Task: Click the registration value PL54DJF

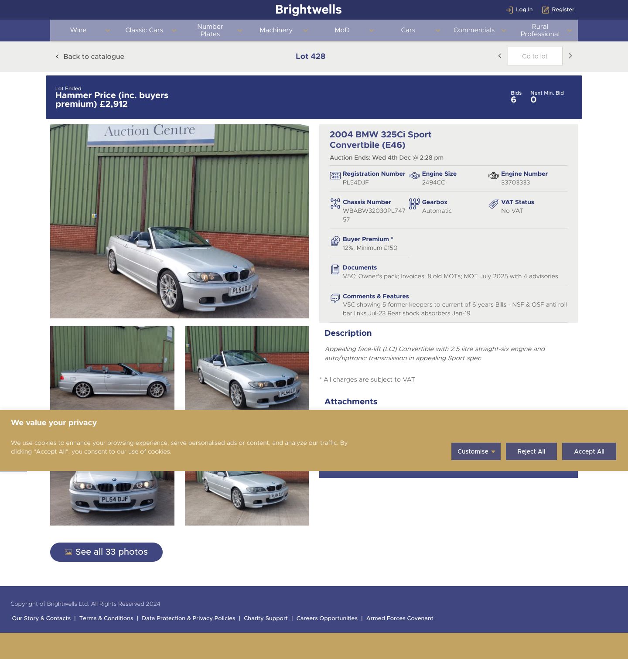Action: 356,183
